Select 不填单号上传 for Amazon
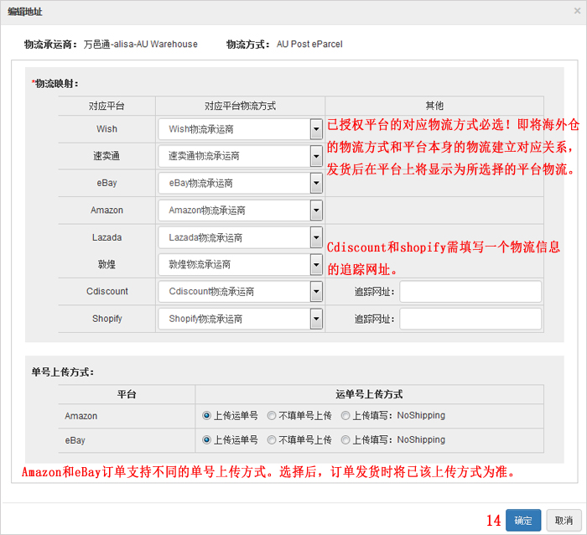The image size is (587, 535). point(272,415)
